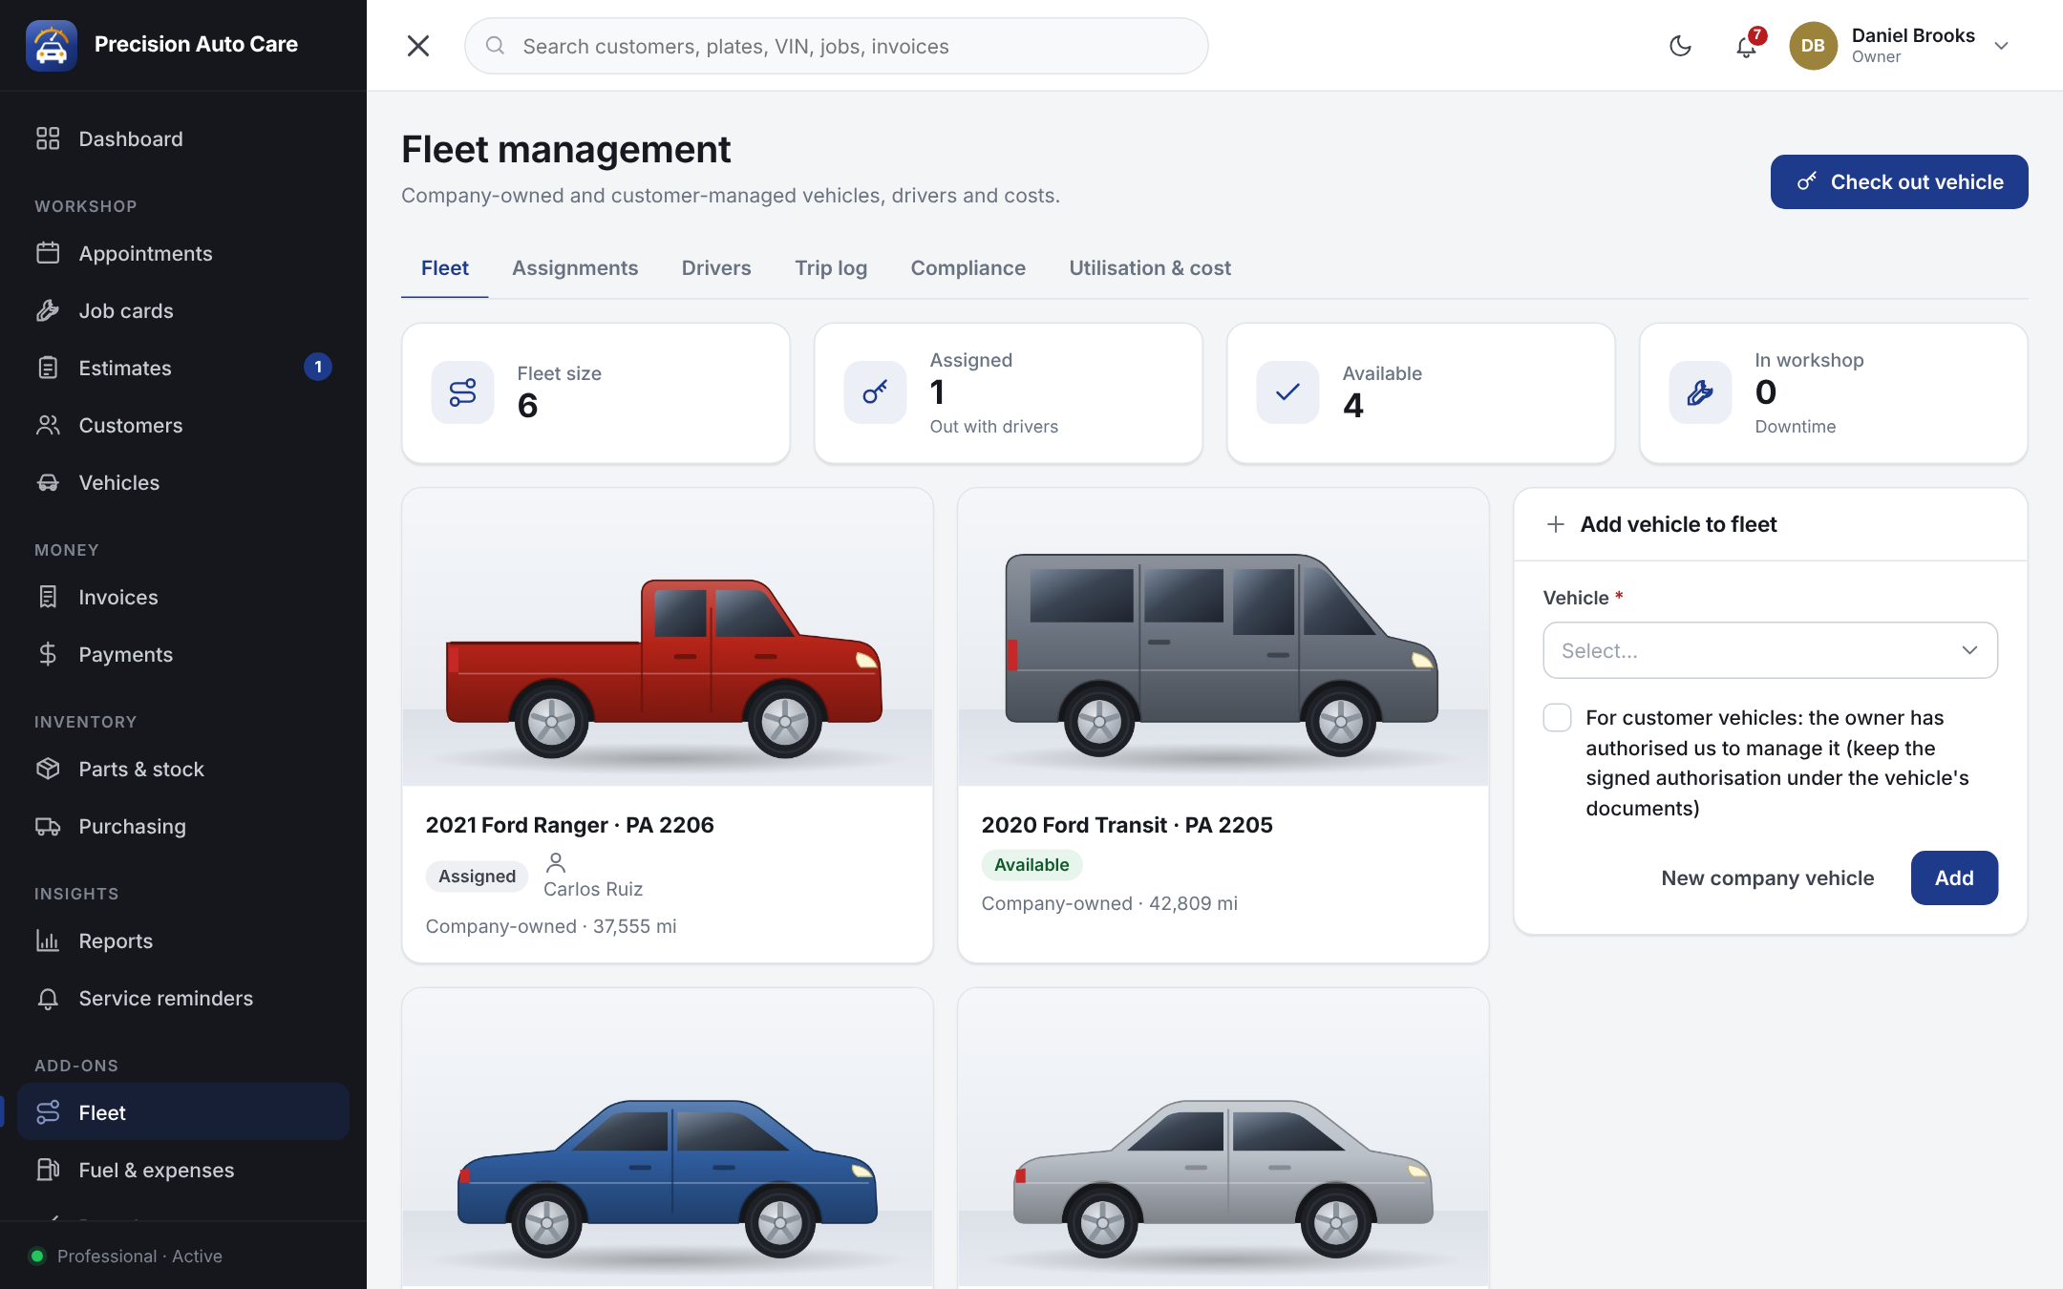
Task: Open the silver sedan vehicle thumbnail
Action: click(1223, 1138)
